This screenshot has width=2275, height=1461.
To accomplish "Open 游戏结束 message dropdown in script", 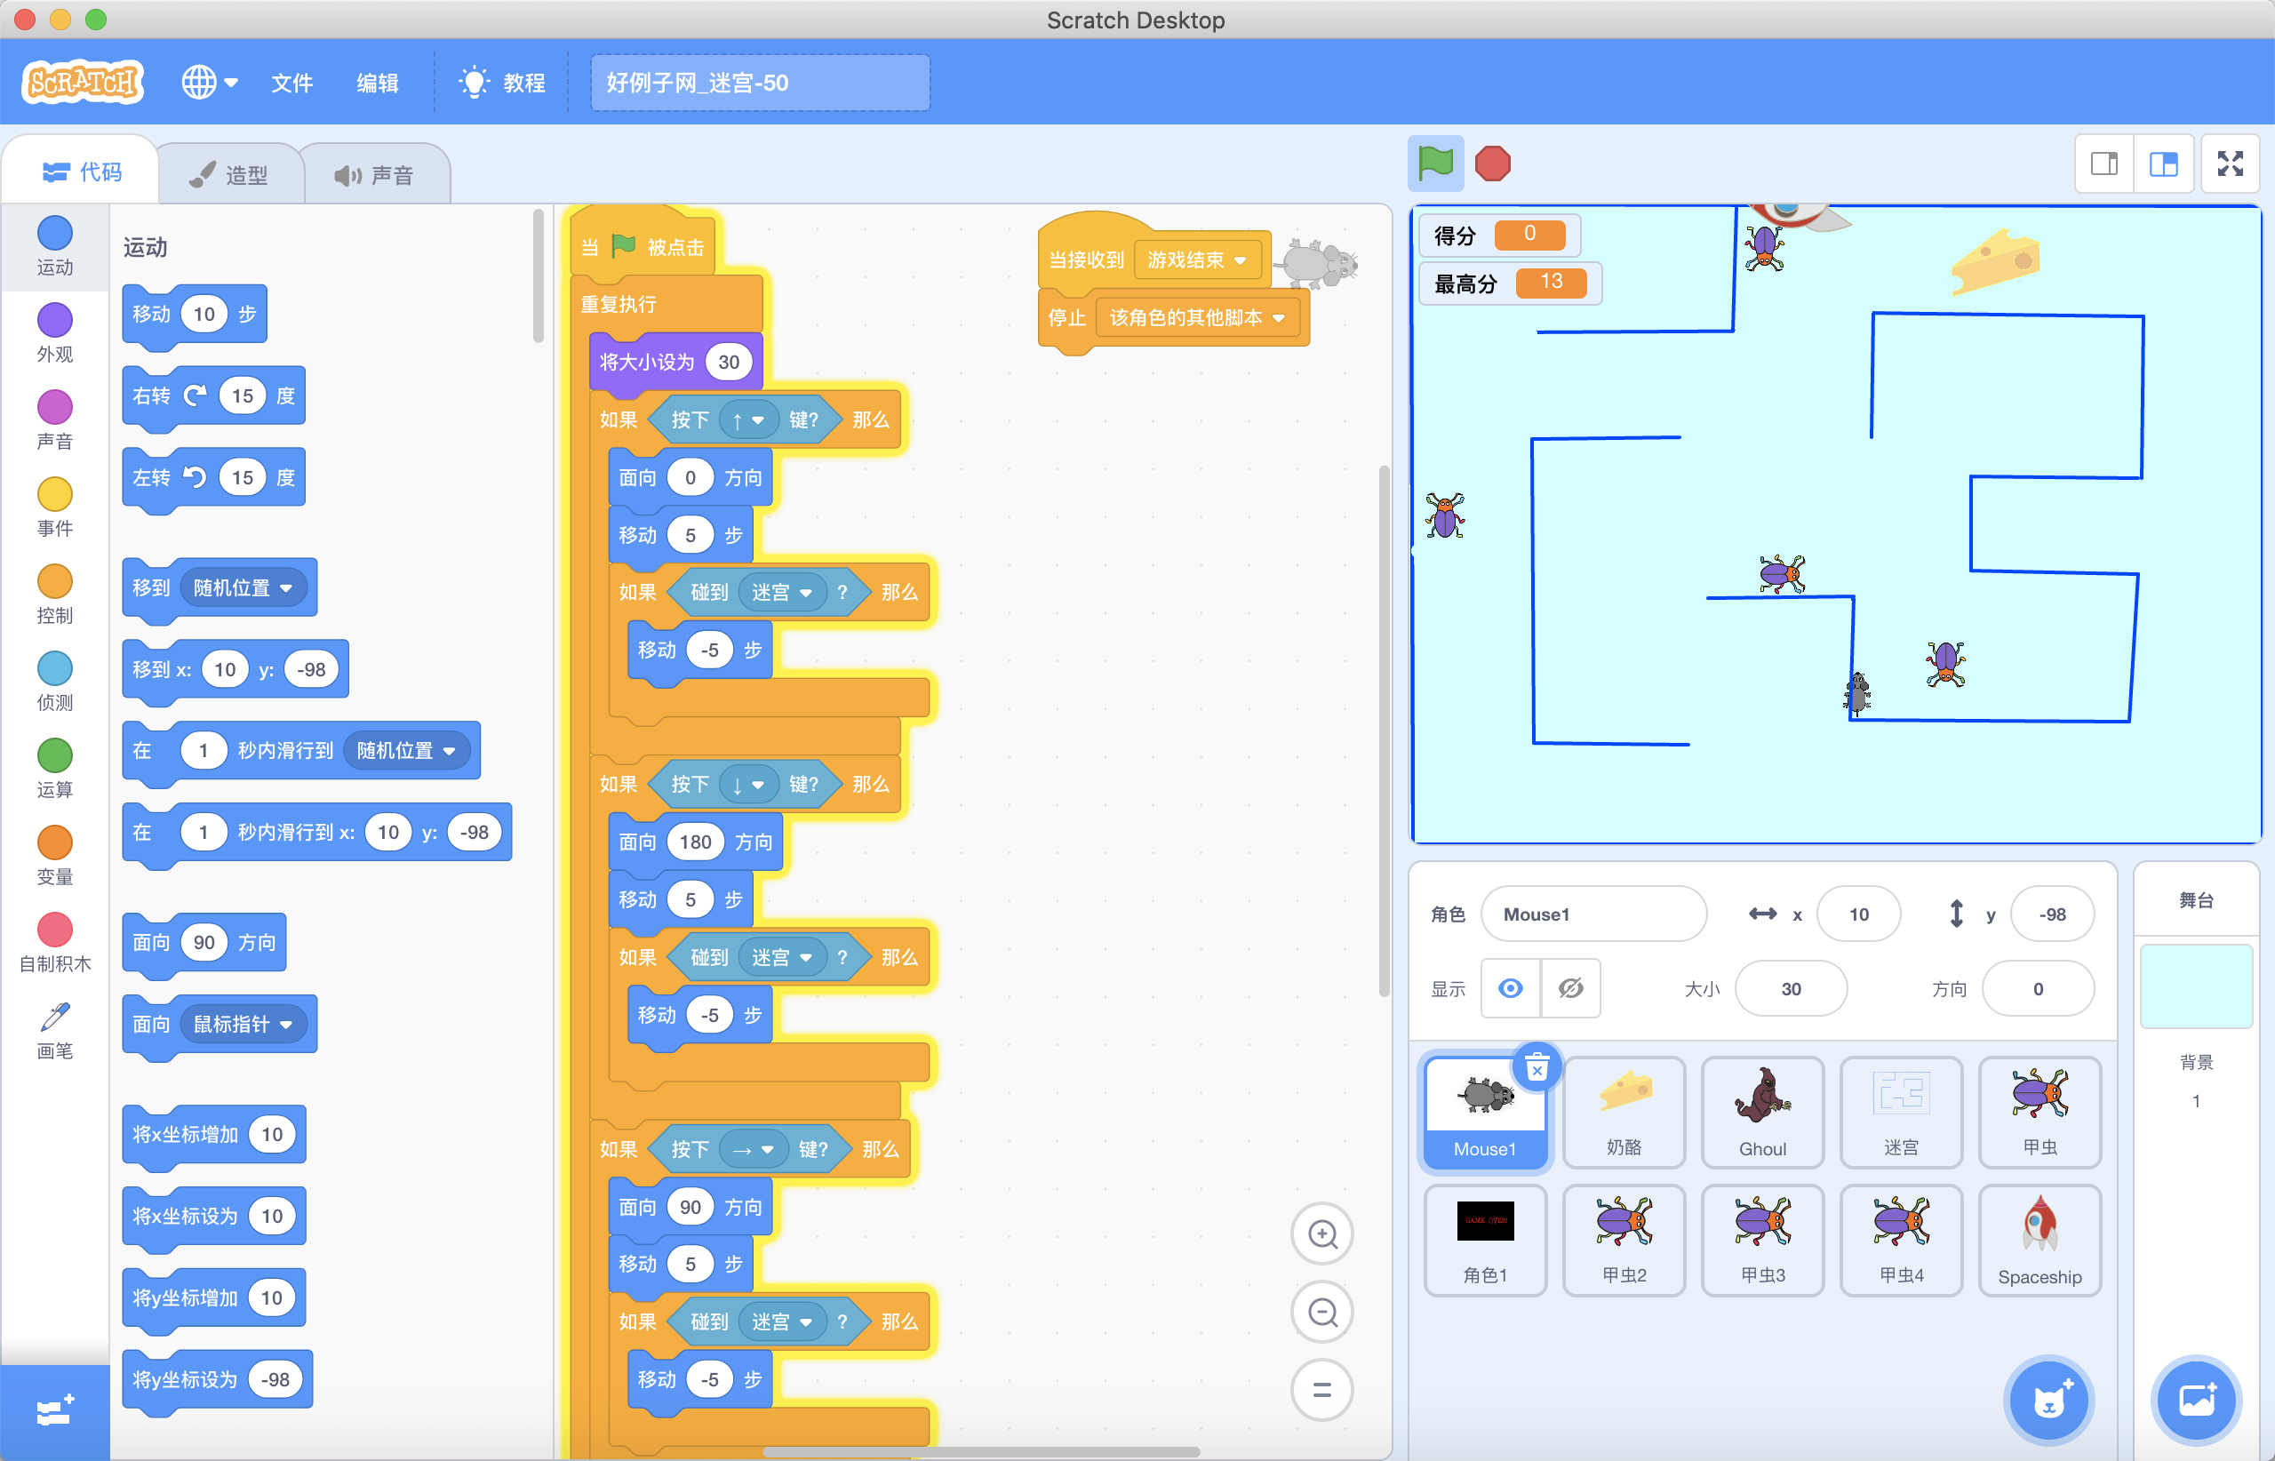I will pyautogui.click(x=1196, y=260).
